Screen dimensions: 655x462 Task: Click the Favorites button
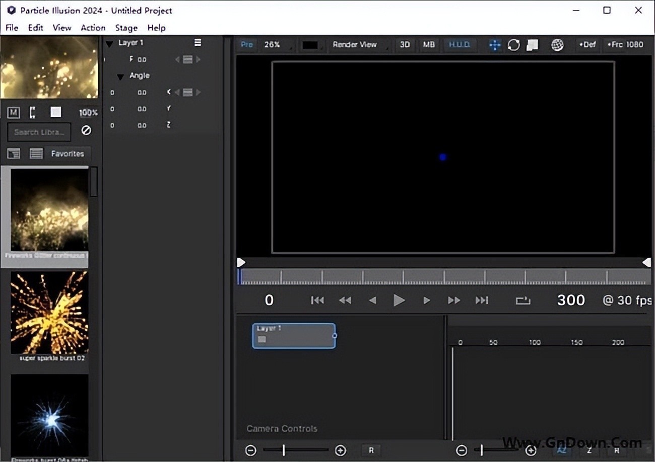coord(68,153)
